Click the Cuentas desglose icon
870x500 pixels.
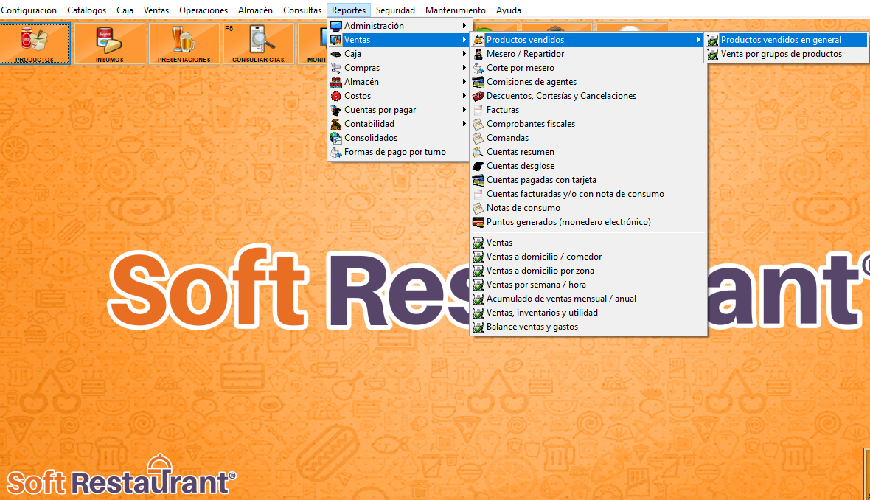[478, 166]
